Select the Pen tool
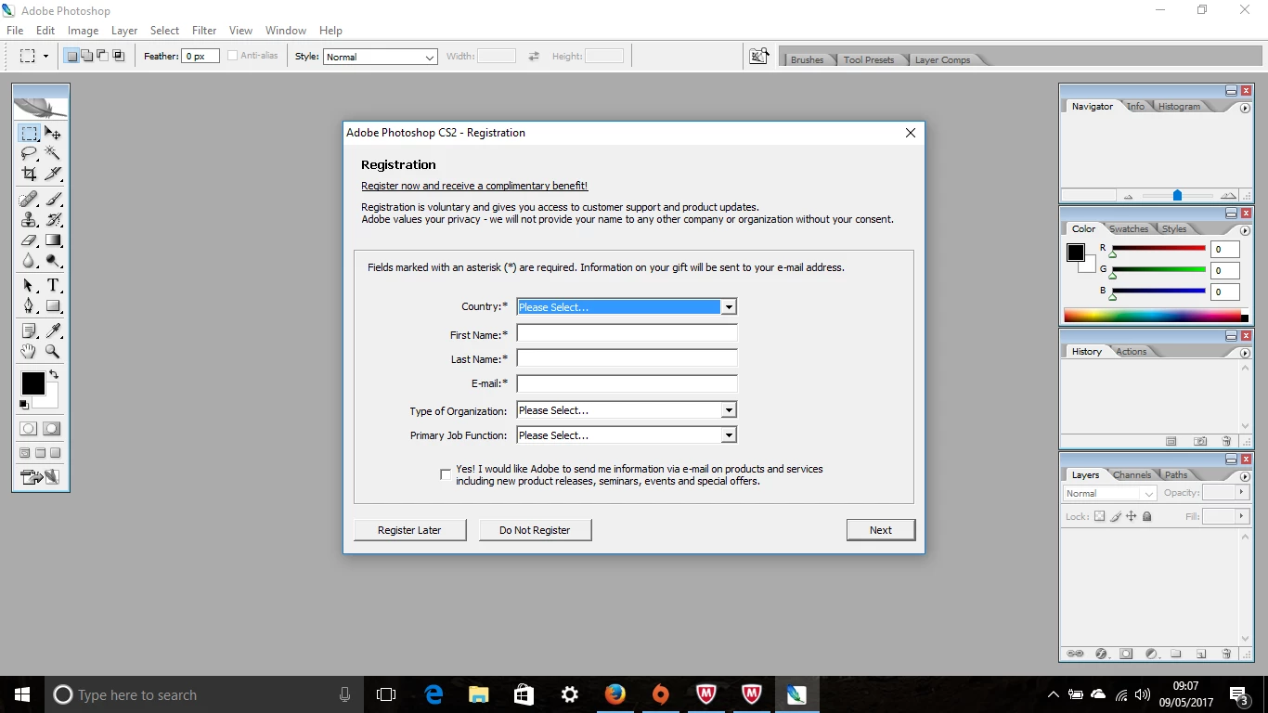The width and height of the screenshot is (1268, 713). click(29, 305)
